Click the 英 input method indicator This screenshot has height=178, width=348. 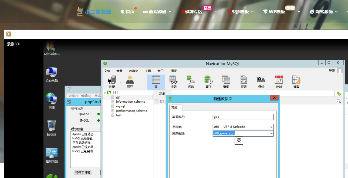(x=239, y=140)
